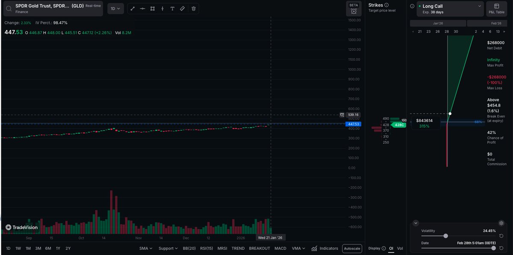Click the previous dates arrow in expiry row
This screenshot has width=513, height=255.
pyautogui.click(x=413, y=32)
